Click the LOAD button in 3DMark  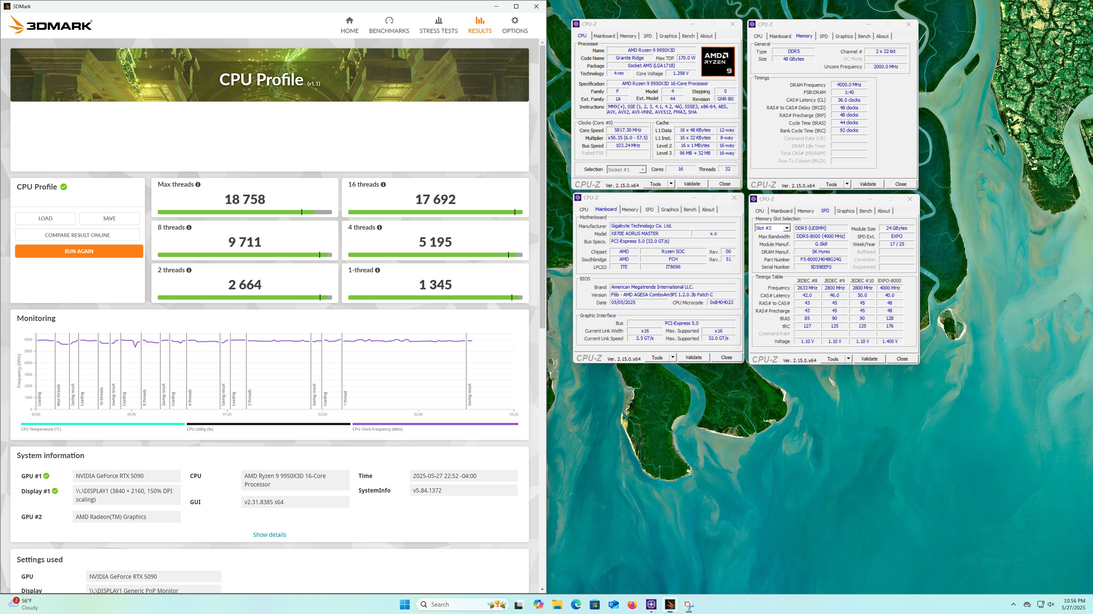click(45, 218)
